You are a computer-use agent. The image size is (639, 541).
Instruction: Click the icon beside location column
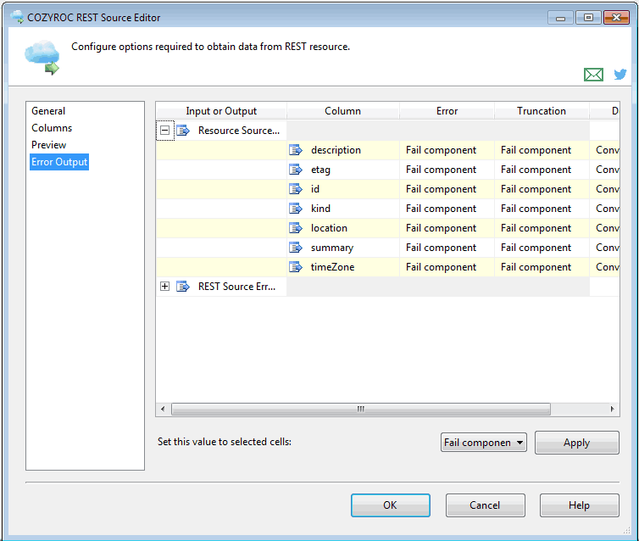click(x=296, y=228)
